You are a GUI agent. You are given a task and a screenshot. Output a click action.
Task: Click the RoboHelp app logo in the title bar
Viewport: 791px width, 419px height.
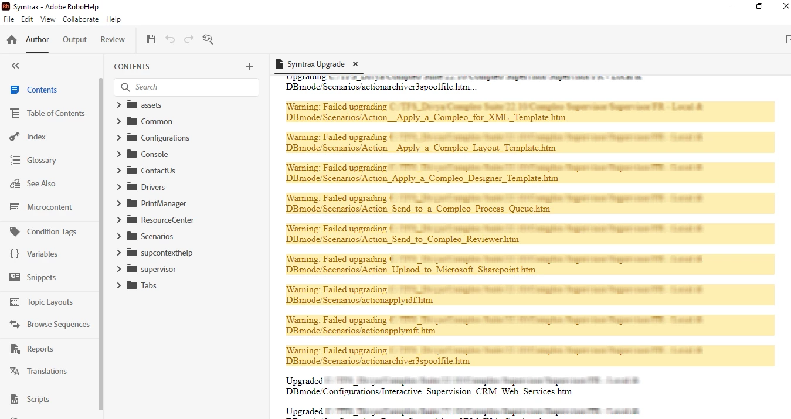pyautogui.click(x=6, y=6)
